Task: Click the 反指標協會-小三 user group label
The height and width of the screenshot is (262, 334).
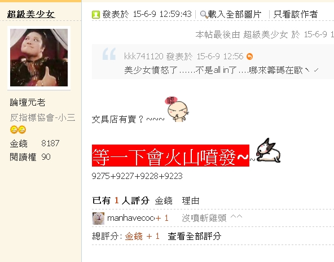Action: tap(42, 117)
